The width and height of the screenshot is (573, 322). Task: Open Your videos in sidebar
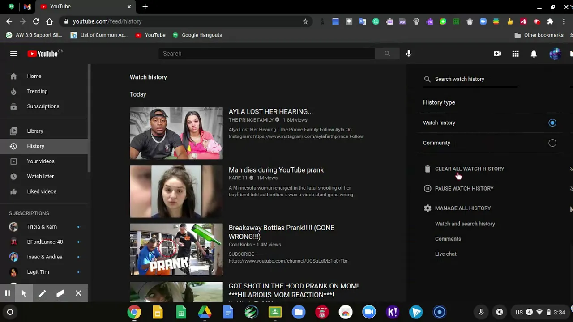point(44,161)
